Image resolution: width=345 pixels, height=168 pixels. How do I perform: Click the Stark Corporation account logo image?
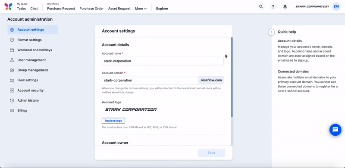[x=131, y=109]
